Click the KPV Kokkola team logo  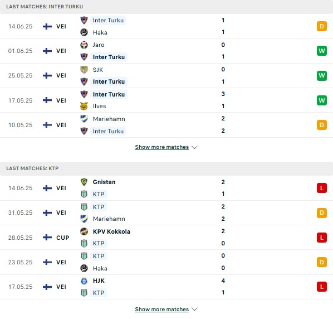click(84, 231)
